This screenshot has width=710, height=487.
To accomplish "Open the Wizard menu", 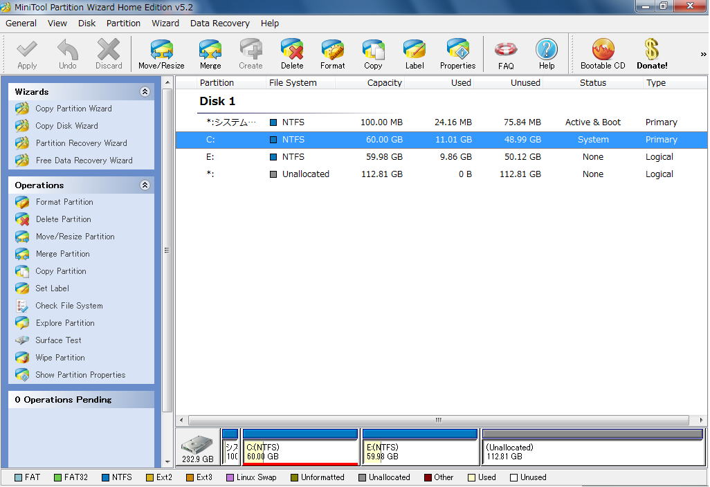I will point(165,23).
